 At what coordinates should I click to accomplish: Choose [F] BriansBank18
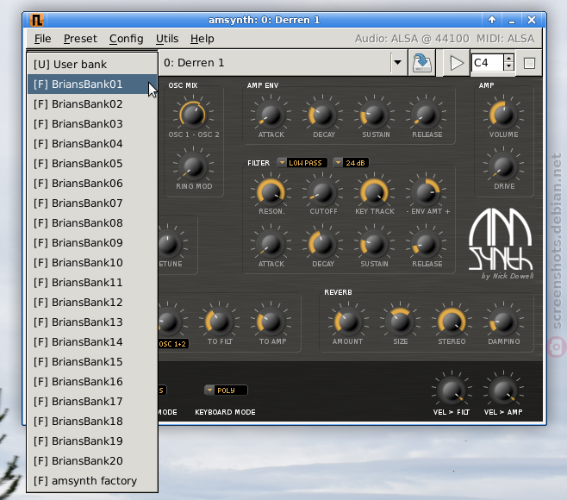(92, 422)
